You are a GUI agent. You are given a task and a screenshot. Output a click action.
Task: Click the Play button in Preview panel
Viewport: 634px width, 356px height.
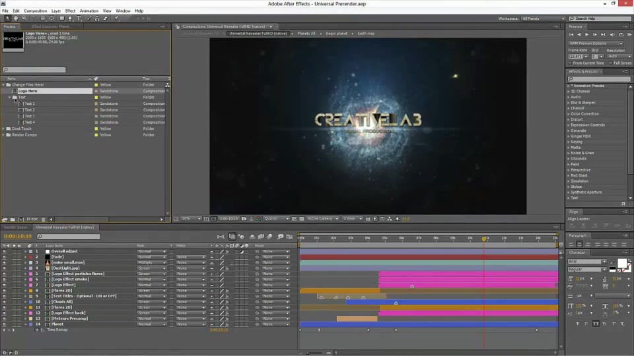point(586,35)
